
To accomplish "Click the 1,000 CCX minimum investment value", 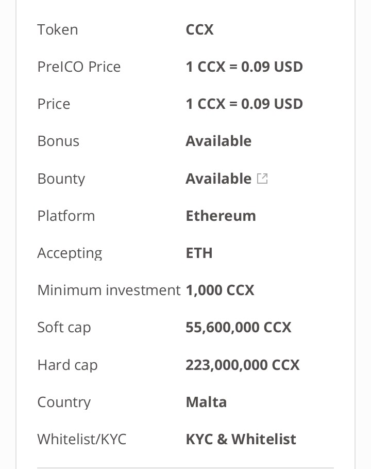I will click(220, 290).
